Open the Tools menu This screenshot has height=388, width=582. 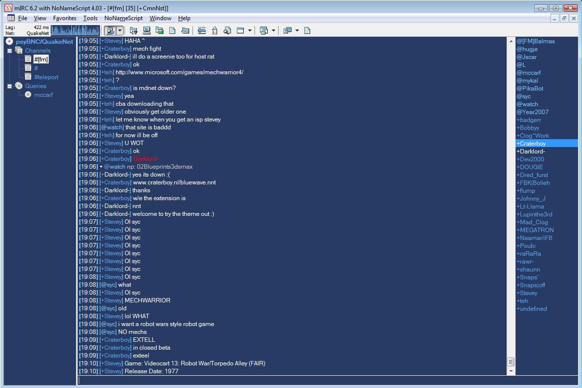pos(90,18)
